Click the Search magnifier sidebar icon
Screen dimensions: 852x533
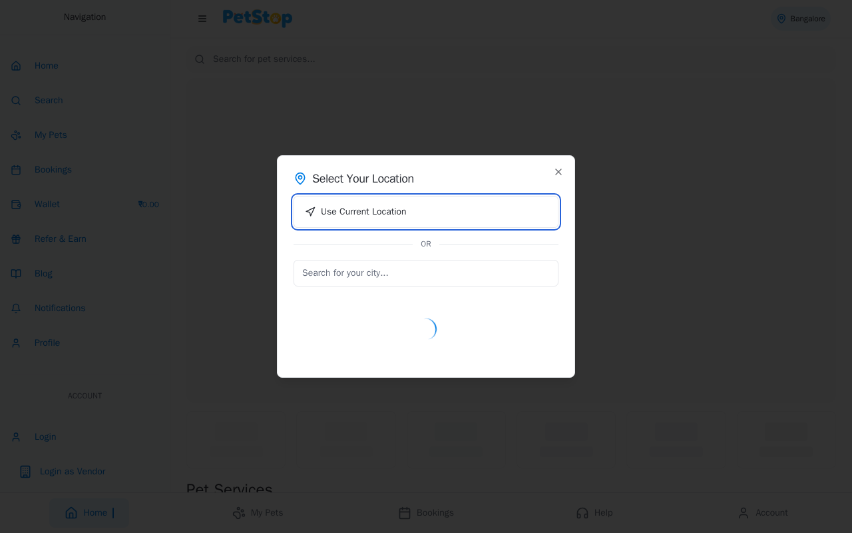coord(16,101)
